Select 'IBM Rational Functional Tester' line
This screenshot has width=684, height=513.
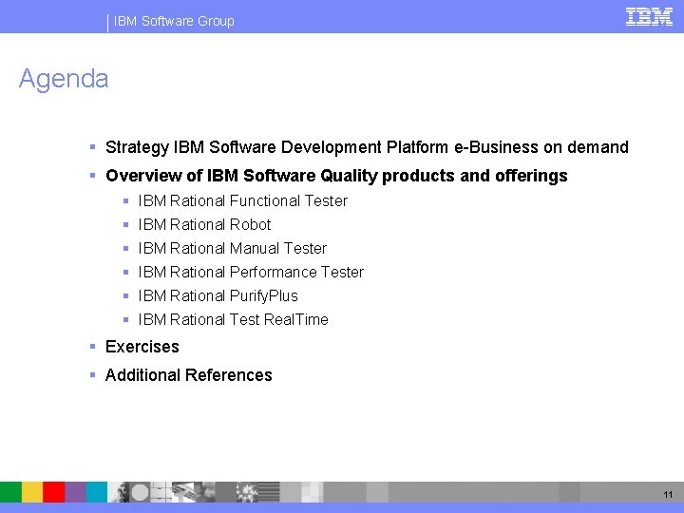[x=242, y=201]
